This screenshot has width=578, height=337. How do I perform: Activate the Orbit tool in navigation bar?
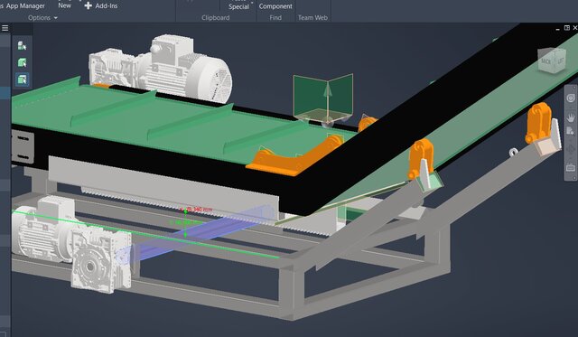click(571, 150)
